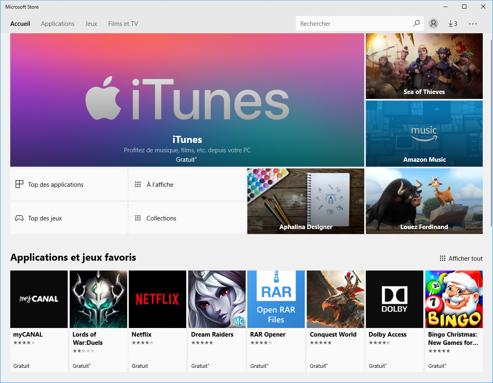Open the Aphalina Designer tile
This screenshot has height=383, width=493.
[306, 201]
